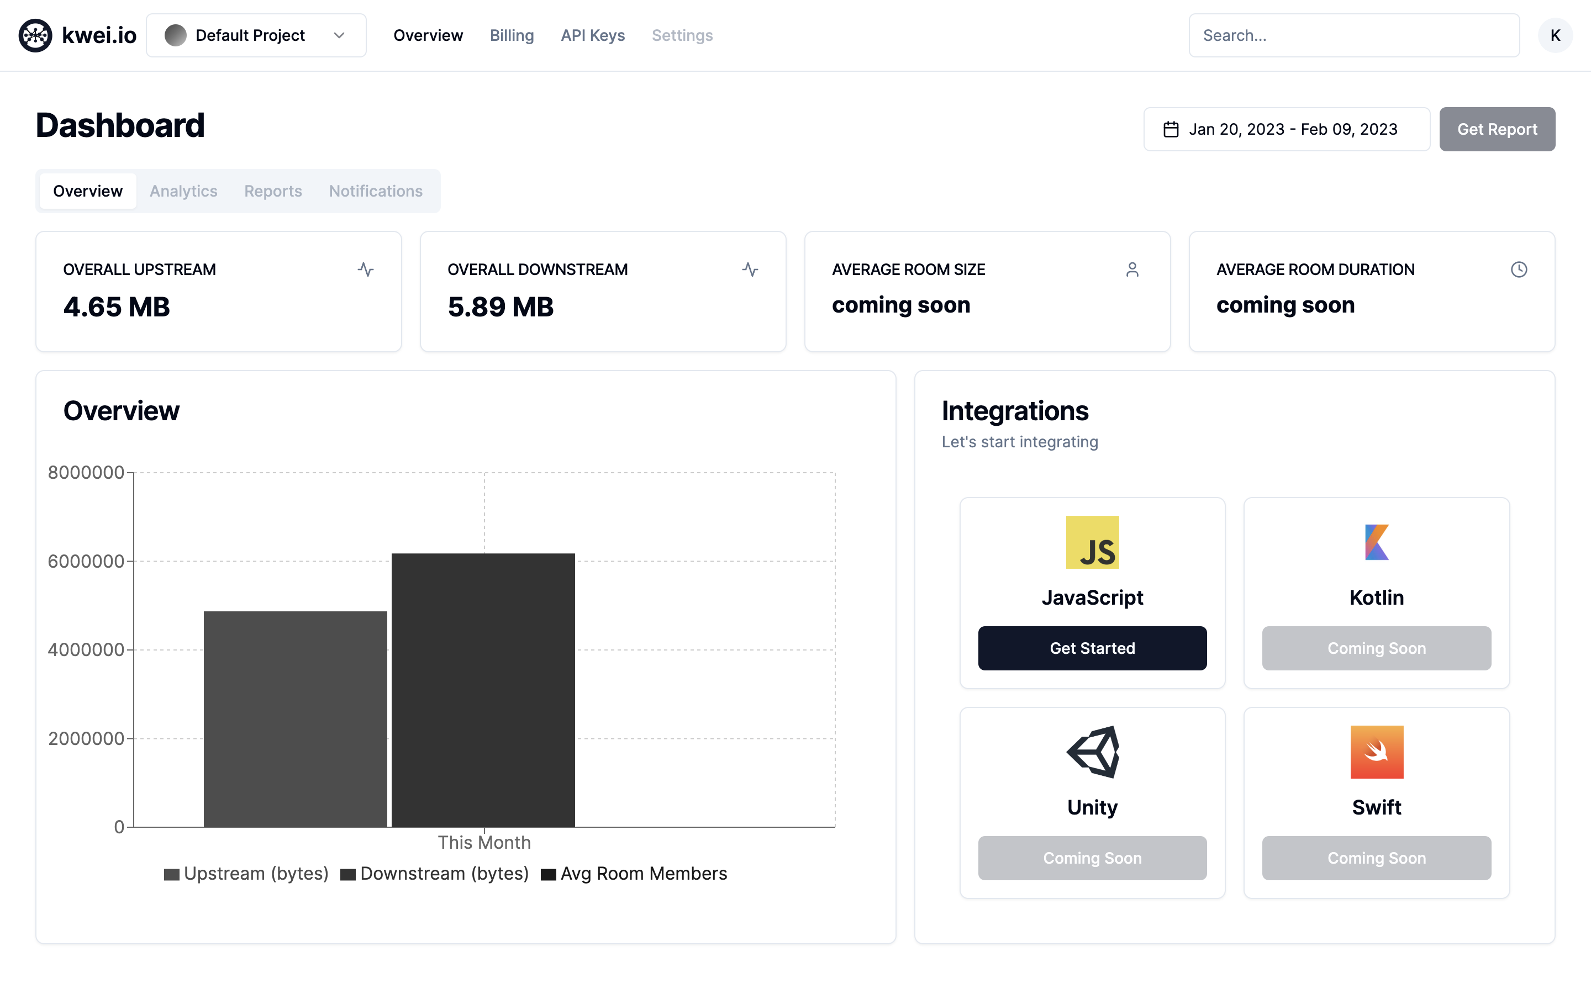Click the JavaScript JS logo
The height and width of the screenshot is (994, 1591).
[x=1092, y=542]
